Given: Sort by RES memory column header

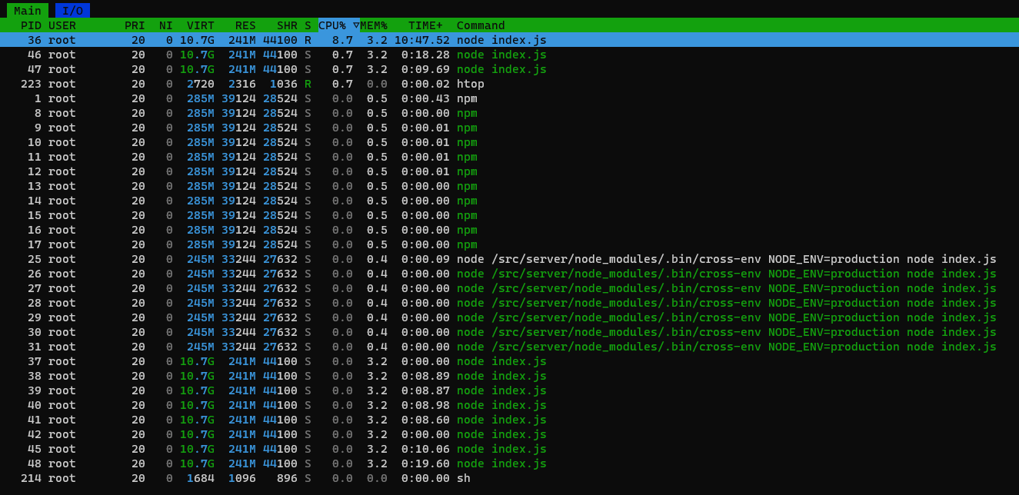Looking at the screenshot, I should tap(245, 25).
